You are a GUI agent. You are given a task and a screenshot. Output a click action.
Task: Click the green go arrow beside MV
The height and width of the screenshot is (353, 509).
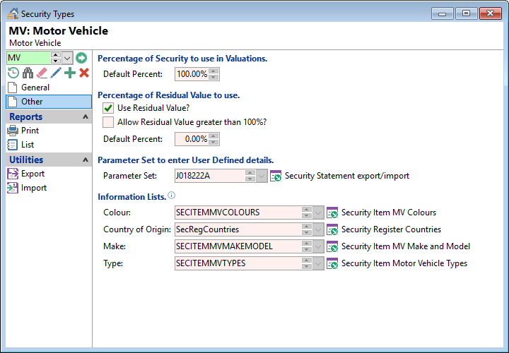tap(81, 58)
